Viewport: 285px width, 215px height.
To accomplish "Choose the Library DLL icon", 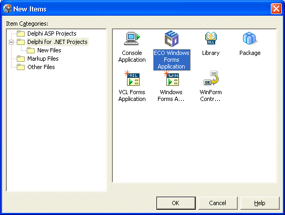I will point(211,38).
